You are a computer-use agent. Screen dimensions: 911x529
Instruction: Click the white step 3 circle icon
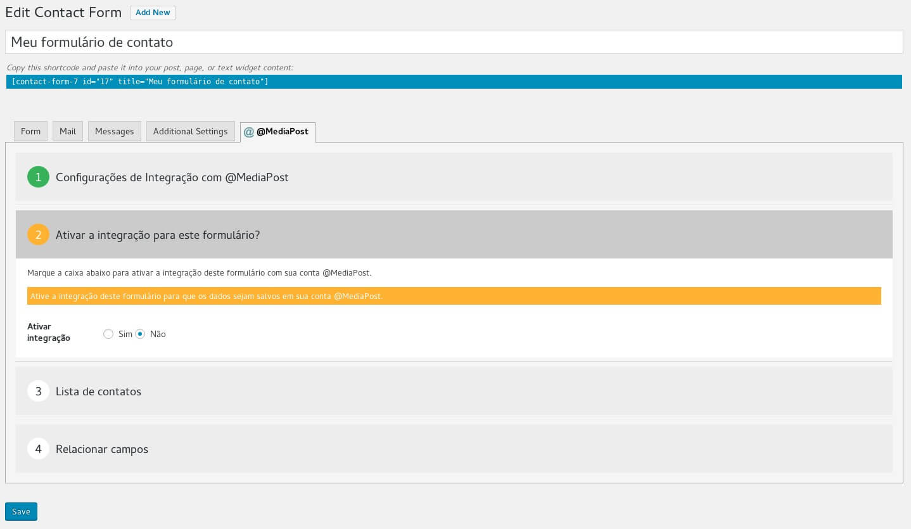(x=38, y=392)
